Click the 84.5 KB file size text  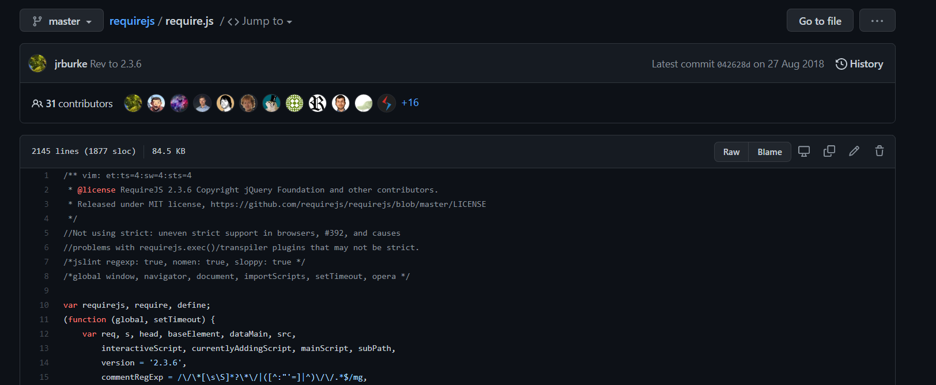(168, 151)
